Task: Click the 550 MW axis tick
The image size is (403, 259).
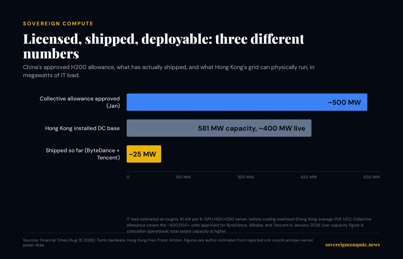Action: 371,177
